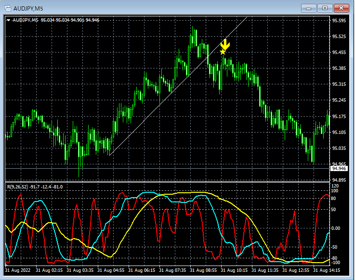355x280 pixels.
Task: Click the 95.595 price scale label
Action: 339,21
